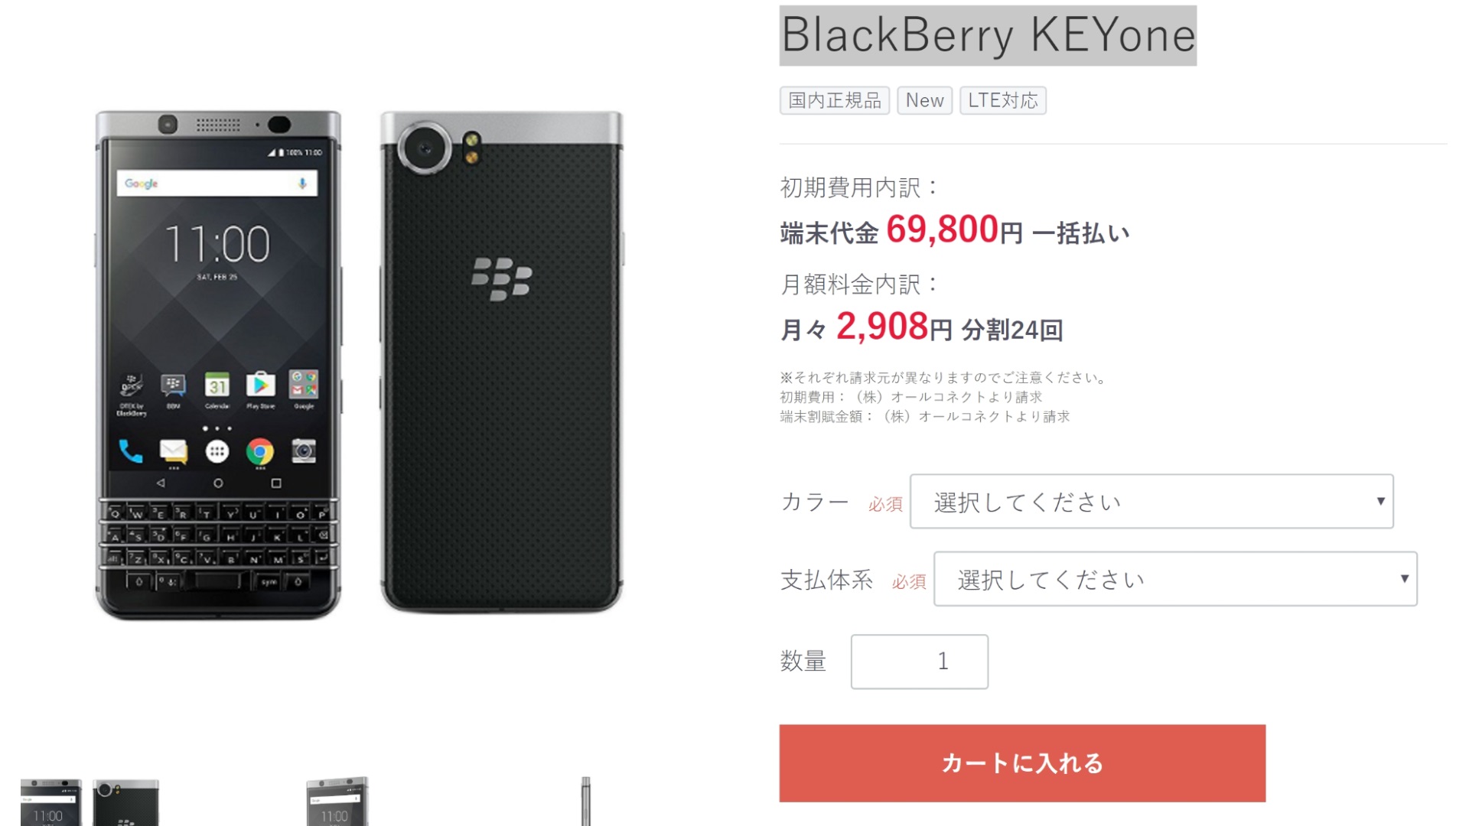
Task: Click the BlackBerry logo on phone back
Action: click(x=502, y=278)
